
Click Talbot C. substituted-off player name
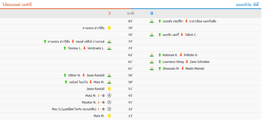[x=191, y=35]
